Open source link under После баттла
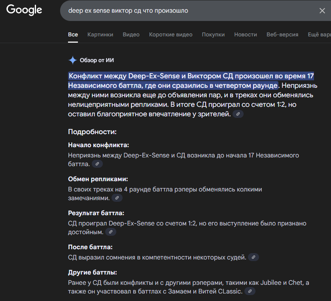This screenshot has height=301, width=331. pyautogui.click(x=253, y=257)
